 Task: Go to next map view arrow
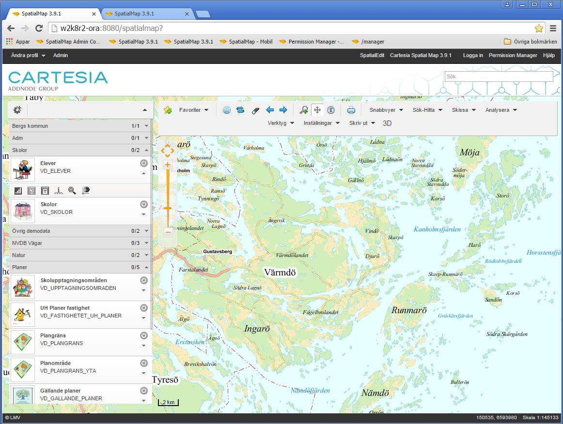[x=283, y=110]
